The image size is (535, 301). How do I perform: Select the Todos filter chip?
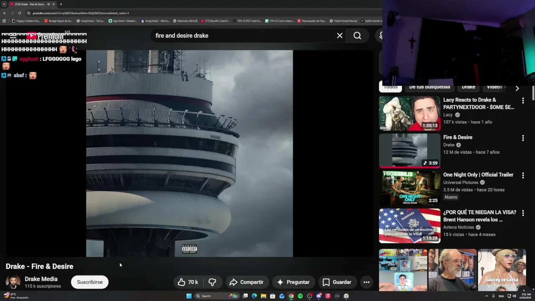(390, 87)
